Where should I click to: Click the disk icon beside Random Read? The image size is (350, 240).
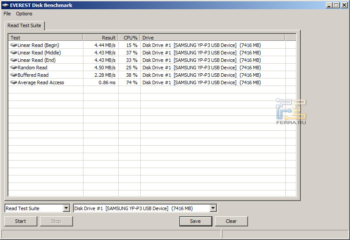(14, 68)
